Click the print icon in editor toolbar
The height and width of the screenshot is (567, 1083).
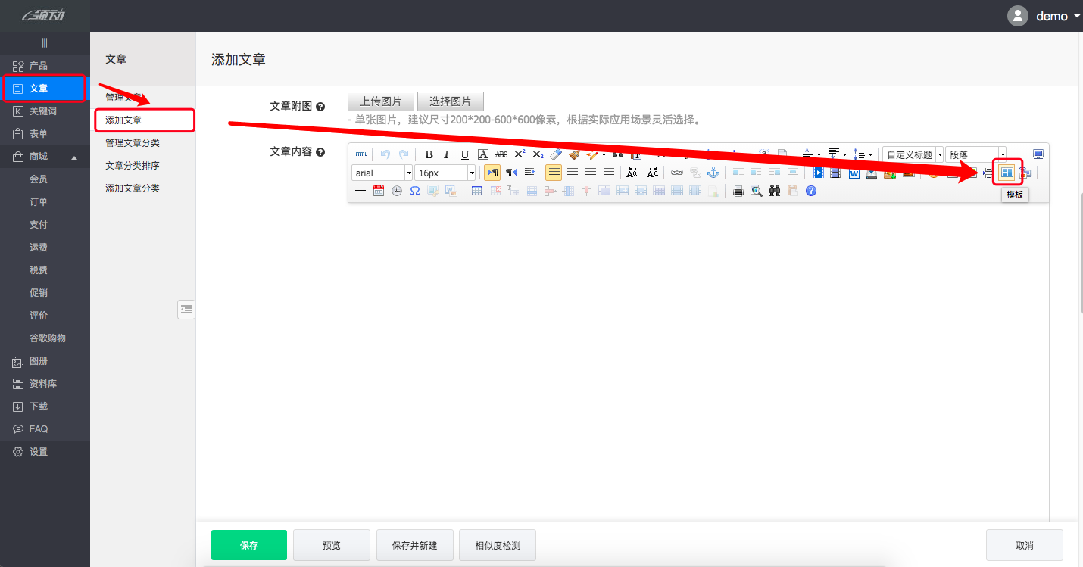(x=738, y=191)
